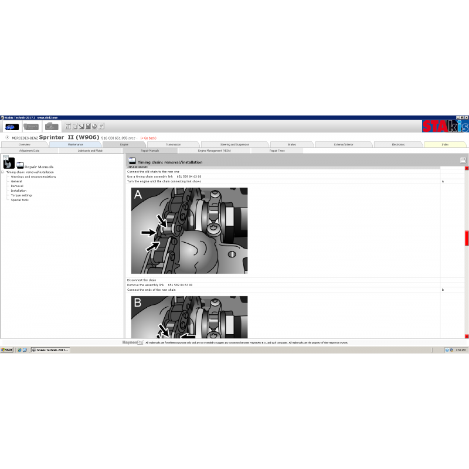Open the Start menu on the taskbar
469x469 pixels.
pos(6,349)
